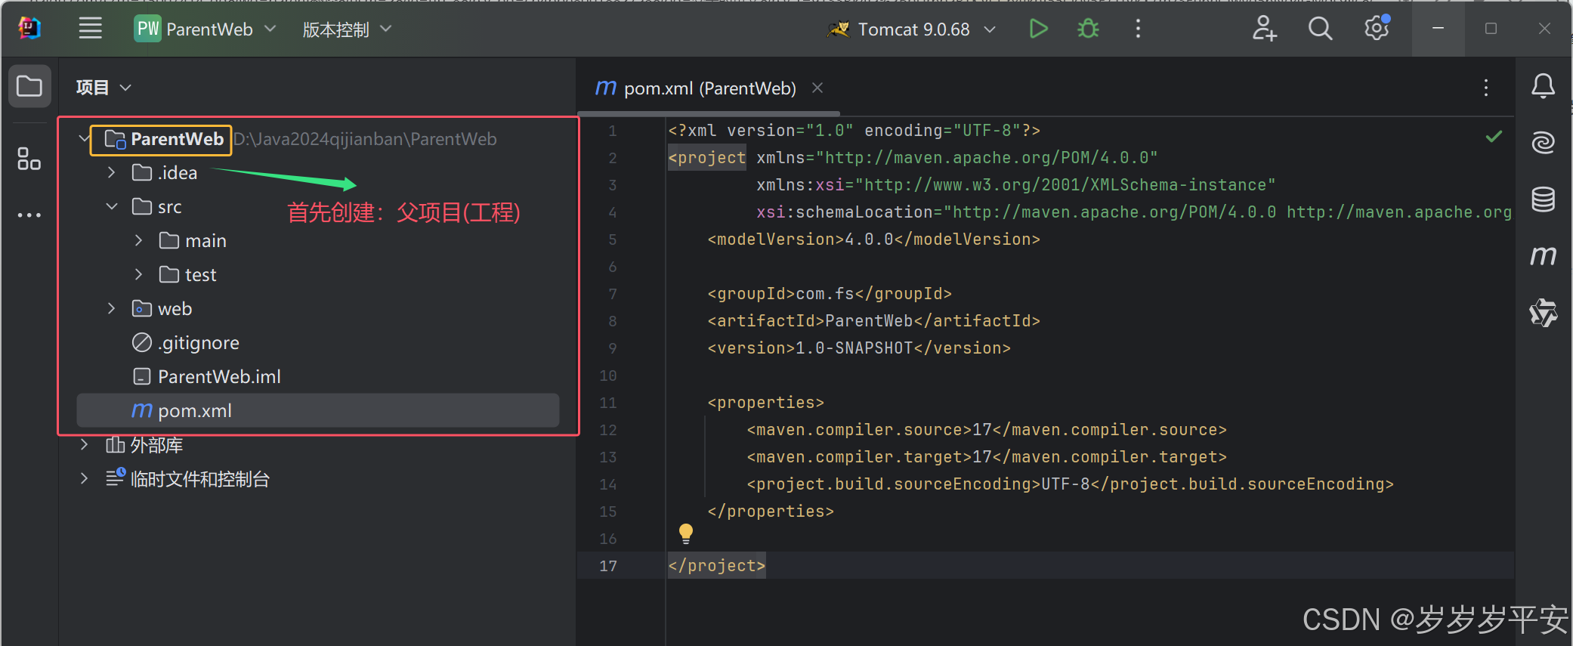
Task: Click the yellow lightbulb intention icon
Action: [x=686, y=533]
